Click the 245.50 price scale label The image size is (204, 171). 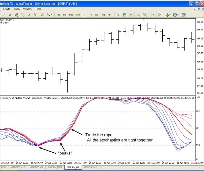(200, 62)
